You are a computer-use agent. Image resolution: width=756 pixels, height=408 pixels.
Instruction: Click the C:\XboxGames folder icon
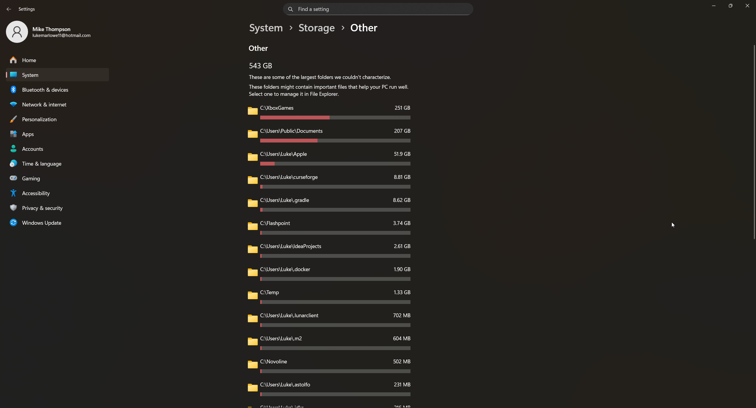253,111
